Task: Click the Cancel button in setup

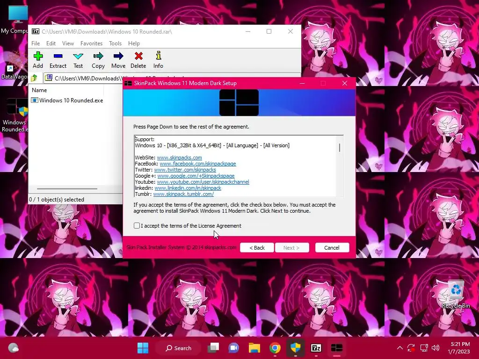Action: click(332, 248)
